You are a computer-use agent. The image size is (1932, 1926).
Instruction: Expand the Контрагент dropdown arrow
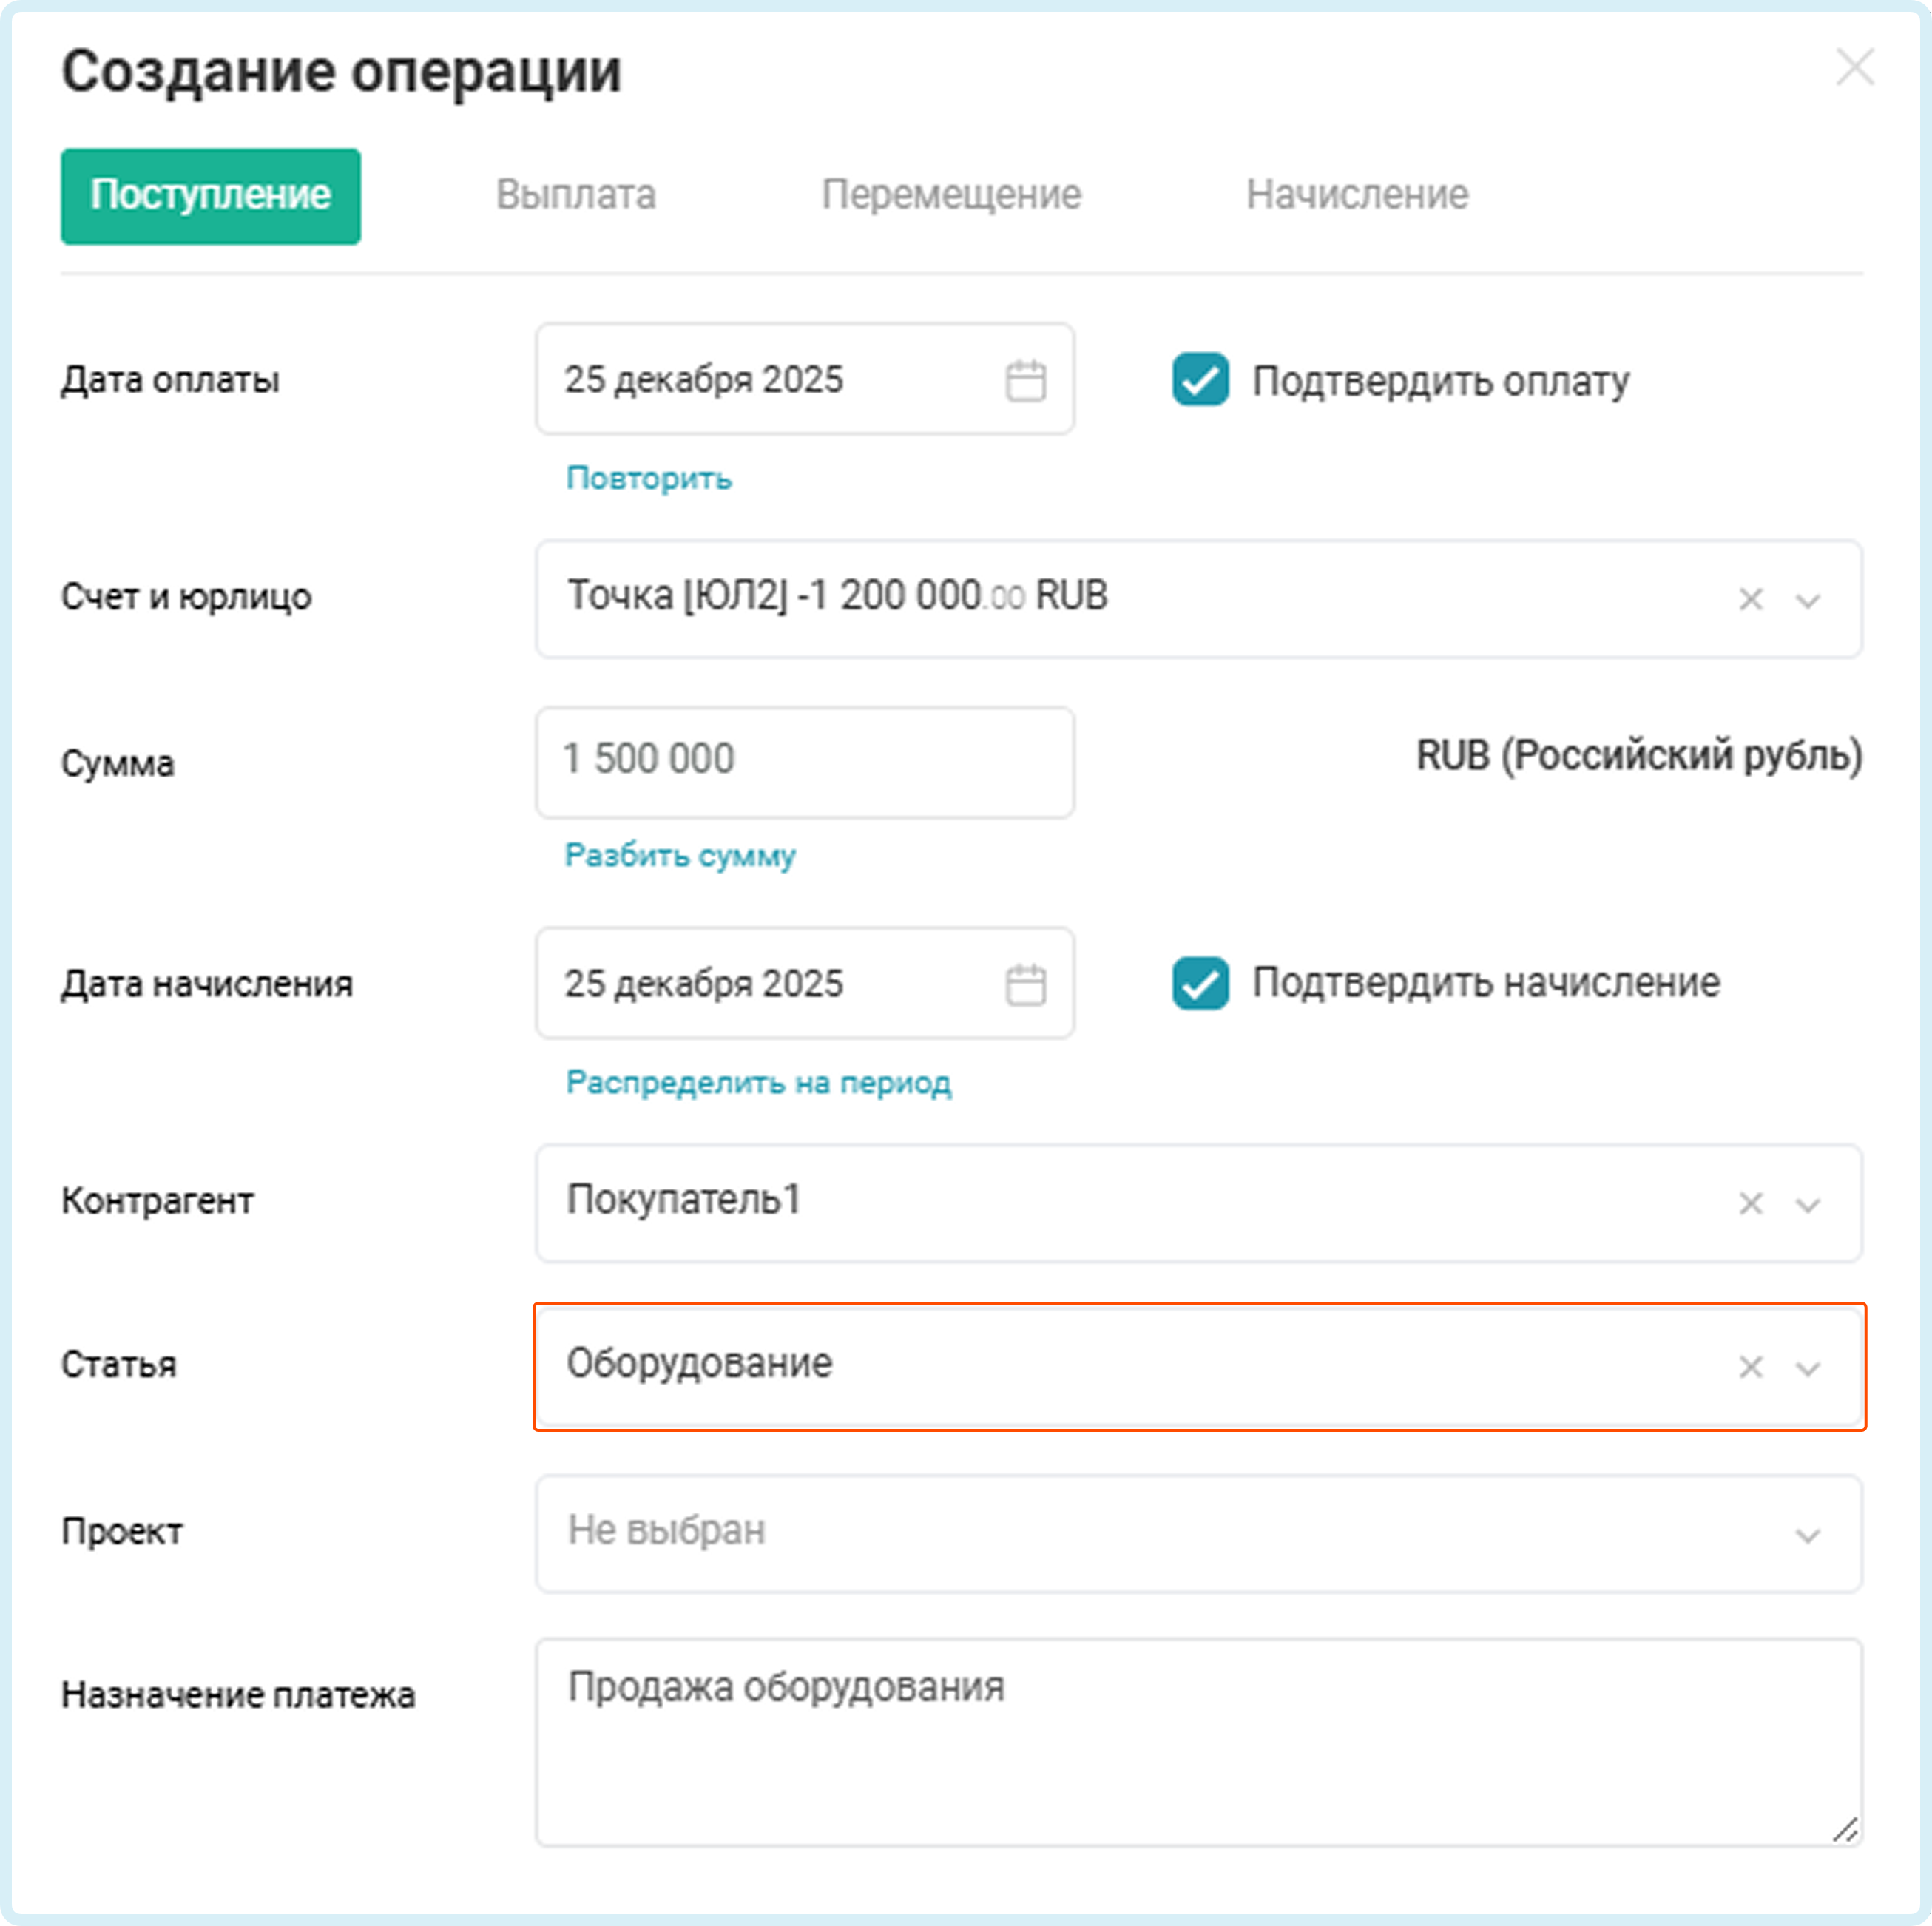click(1808, 1204)
